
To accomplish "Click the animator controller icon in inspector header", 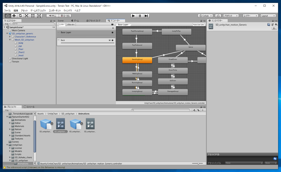I will click(211, 27).
